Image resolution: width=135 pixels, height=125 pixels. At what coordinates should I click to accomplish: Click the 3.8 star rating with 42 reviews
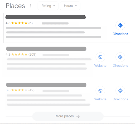coord(20,90)
